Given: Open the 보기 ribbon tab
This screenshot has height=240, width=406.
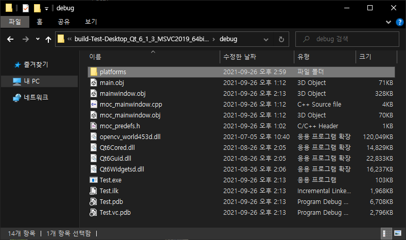Looking at the screenshot, I should point(91,22).
